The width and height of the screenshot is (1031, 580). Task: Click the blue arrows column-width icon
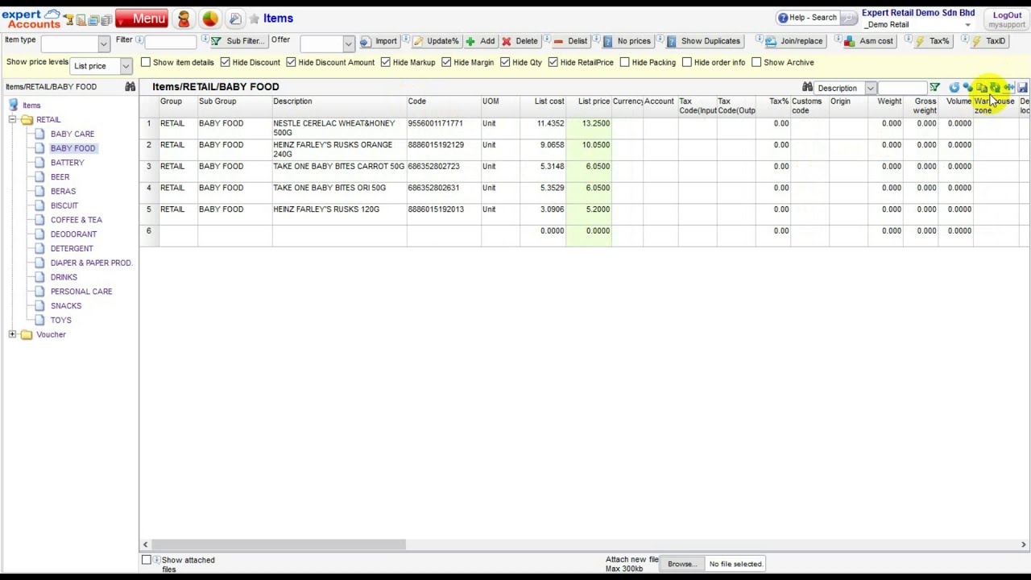click(x=1009, y=87)
